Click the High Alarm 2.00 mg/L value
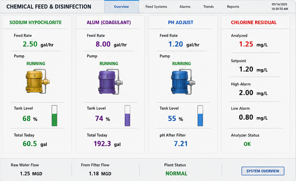Image resolution: width=296 pixels, height=181 pixels. (x=253, y=92)
